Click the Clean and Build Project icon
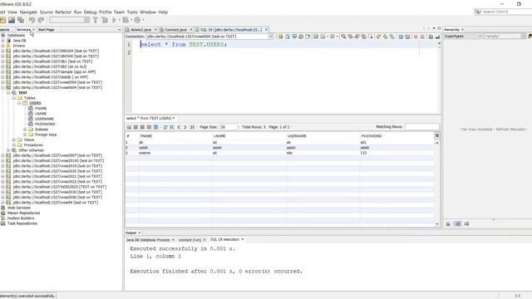532x299 pixels. click(105, 20)
